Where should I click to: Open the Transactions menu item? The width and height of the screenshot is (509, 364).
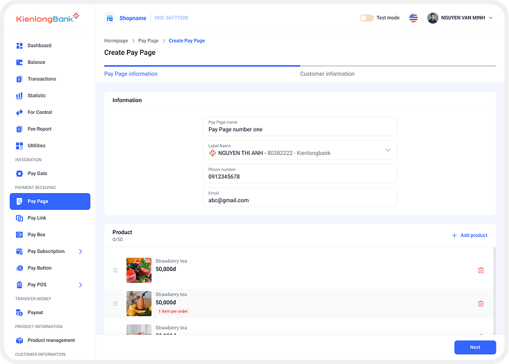[50, 79]
